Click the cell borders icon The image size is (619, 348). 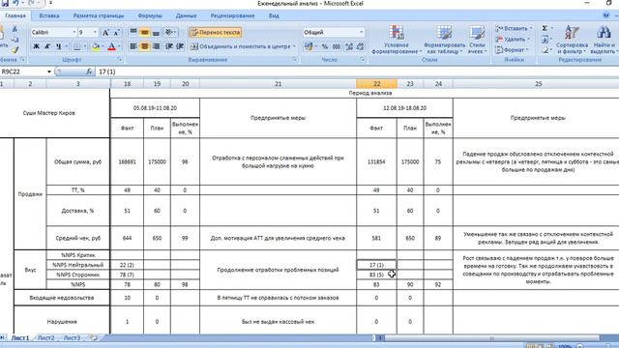pyautogui.click(x=77, y=46)
